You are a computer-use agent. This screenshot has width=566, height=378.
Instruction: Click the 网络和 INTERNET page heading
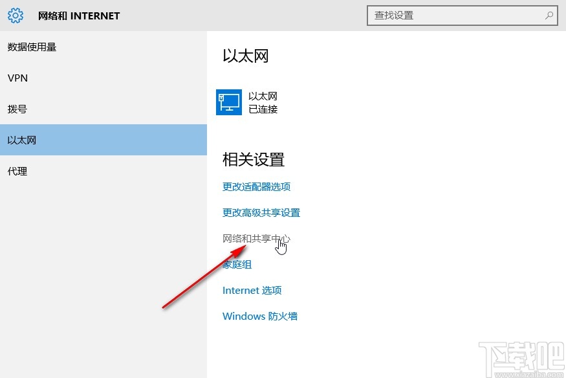[x=79, y=15]
